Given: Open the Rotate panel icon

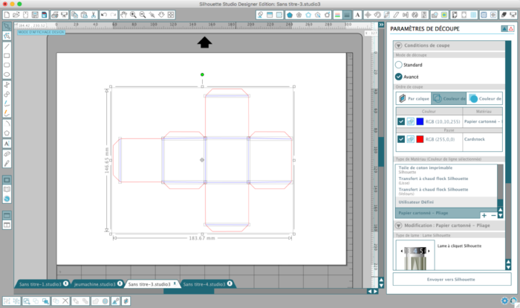Looking at the screenshot, I should point(377,15).
